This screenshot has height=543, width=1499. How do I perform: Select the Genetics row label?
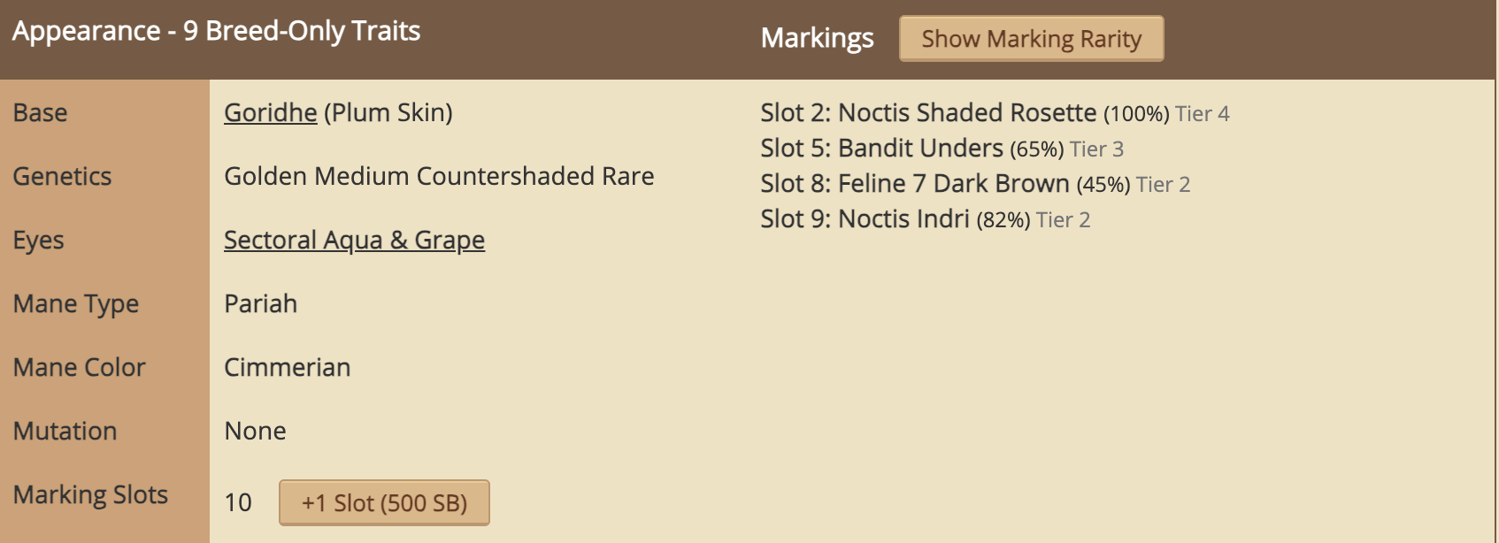[62, 177]
